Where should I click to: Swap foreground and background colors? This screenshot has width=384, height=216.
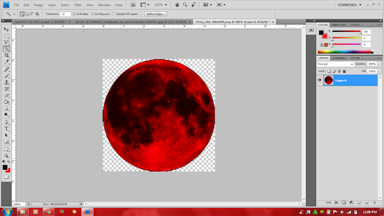click(8, 162)
